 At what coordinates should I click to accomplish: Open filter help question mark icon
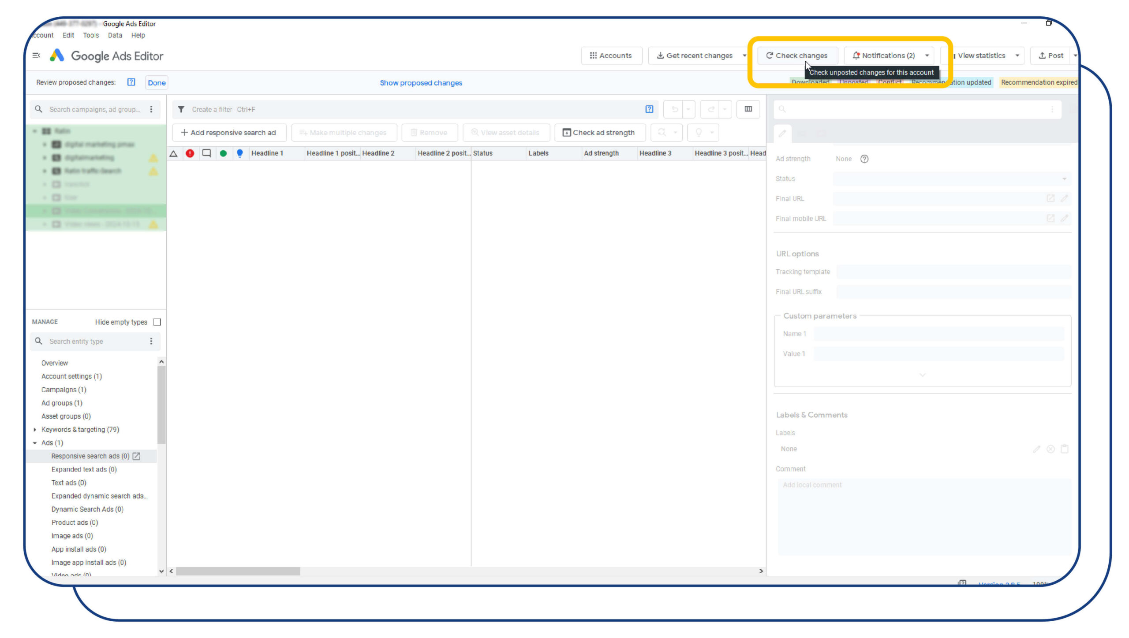point(649,109)
